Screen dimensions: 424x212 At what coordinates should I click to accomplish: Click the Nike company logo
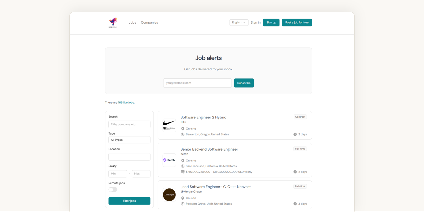coord(169,125)
